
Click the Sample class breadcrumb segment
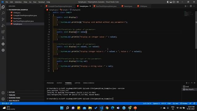(64, 10)
